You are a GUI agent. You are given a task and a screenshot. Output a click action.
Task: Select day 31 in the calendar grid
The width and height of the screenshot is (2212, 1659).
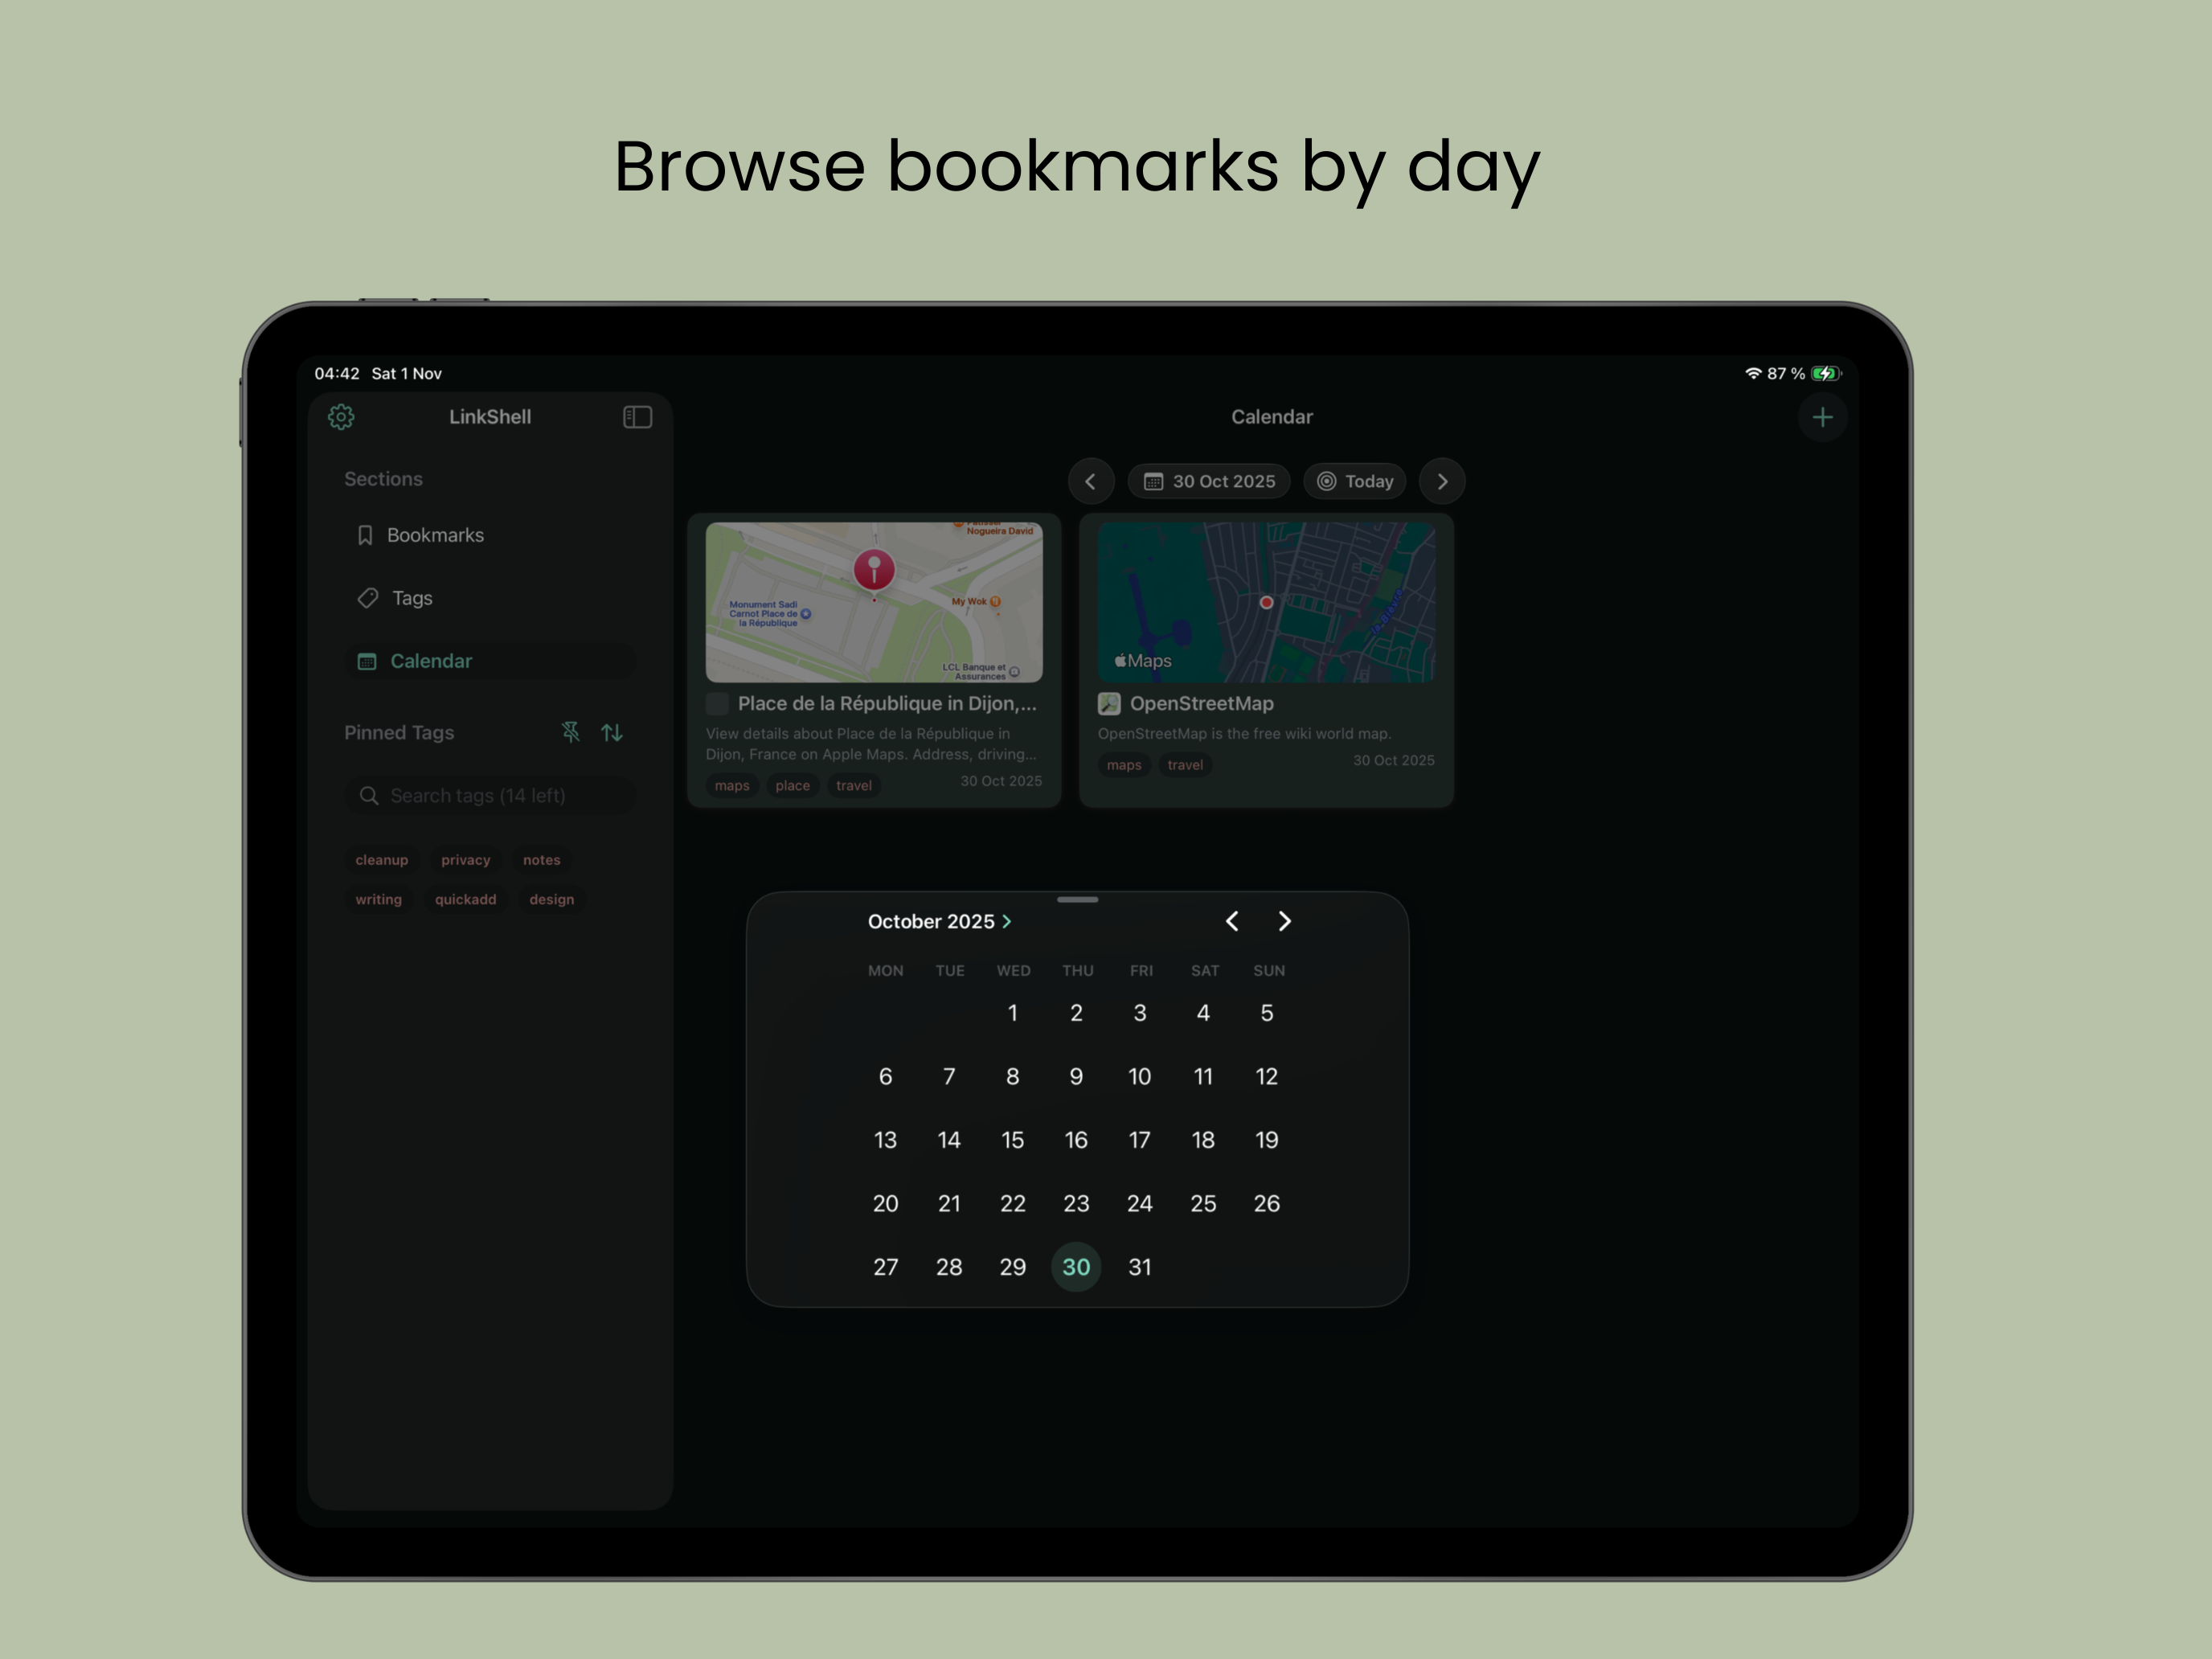[1140, 1267]
